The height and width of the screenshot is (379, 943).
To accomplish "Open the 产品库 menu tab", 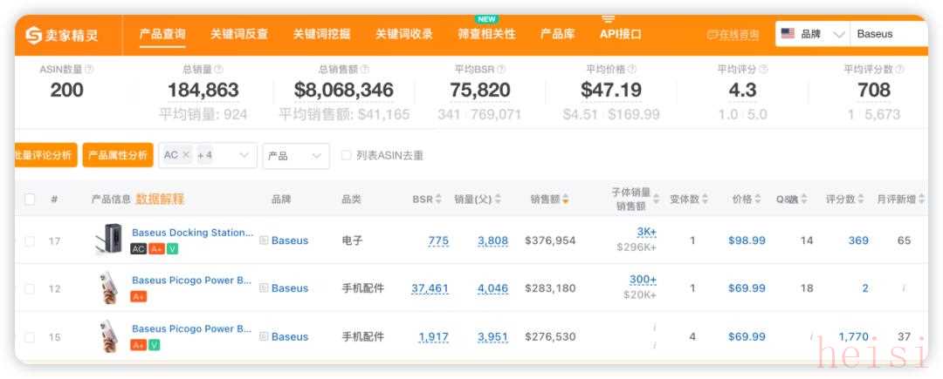I will point(557,34).
